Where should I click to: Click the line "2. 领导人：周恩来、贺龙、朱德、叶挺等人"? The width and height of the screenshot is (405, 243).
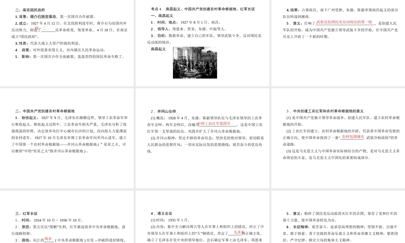click(x=189, y=29)
